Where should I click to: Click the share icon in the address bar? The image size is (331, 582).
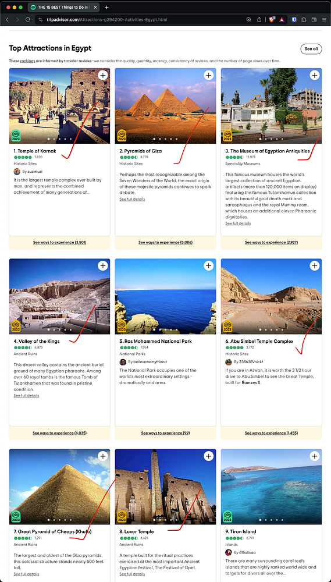(x=259, y=20)
